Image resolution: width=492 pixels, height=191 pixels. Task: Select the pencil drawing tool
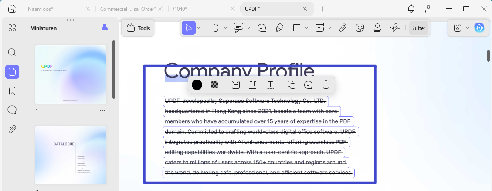[x=279, y=28]
